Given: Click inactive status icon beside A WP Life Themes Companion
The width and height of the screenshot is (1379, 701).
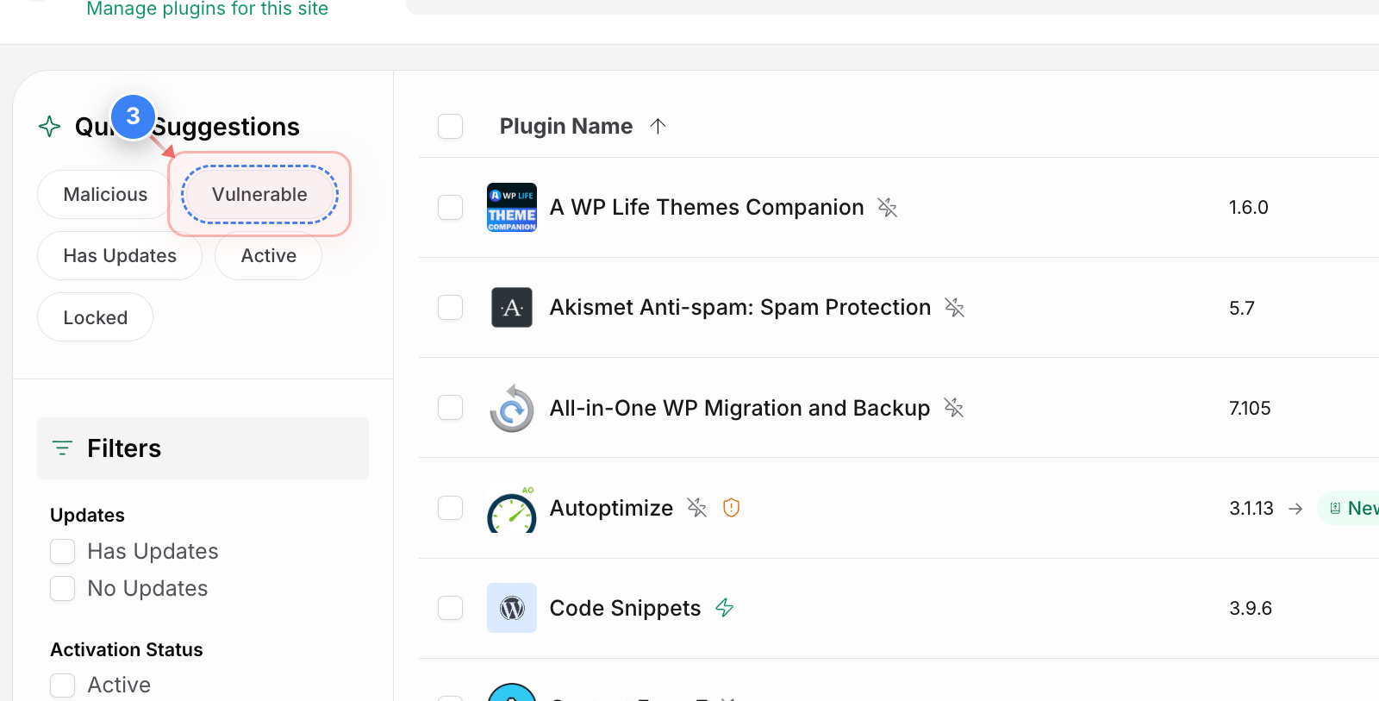Looking at the screenshot, I should tap(888, 207).
